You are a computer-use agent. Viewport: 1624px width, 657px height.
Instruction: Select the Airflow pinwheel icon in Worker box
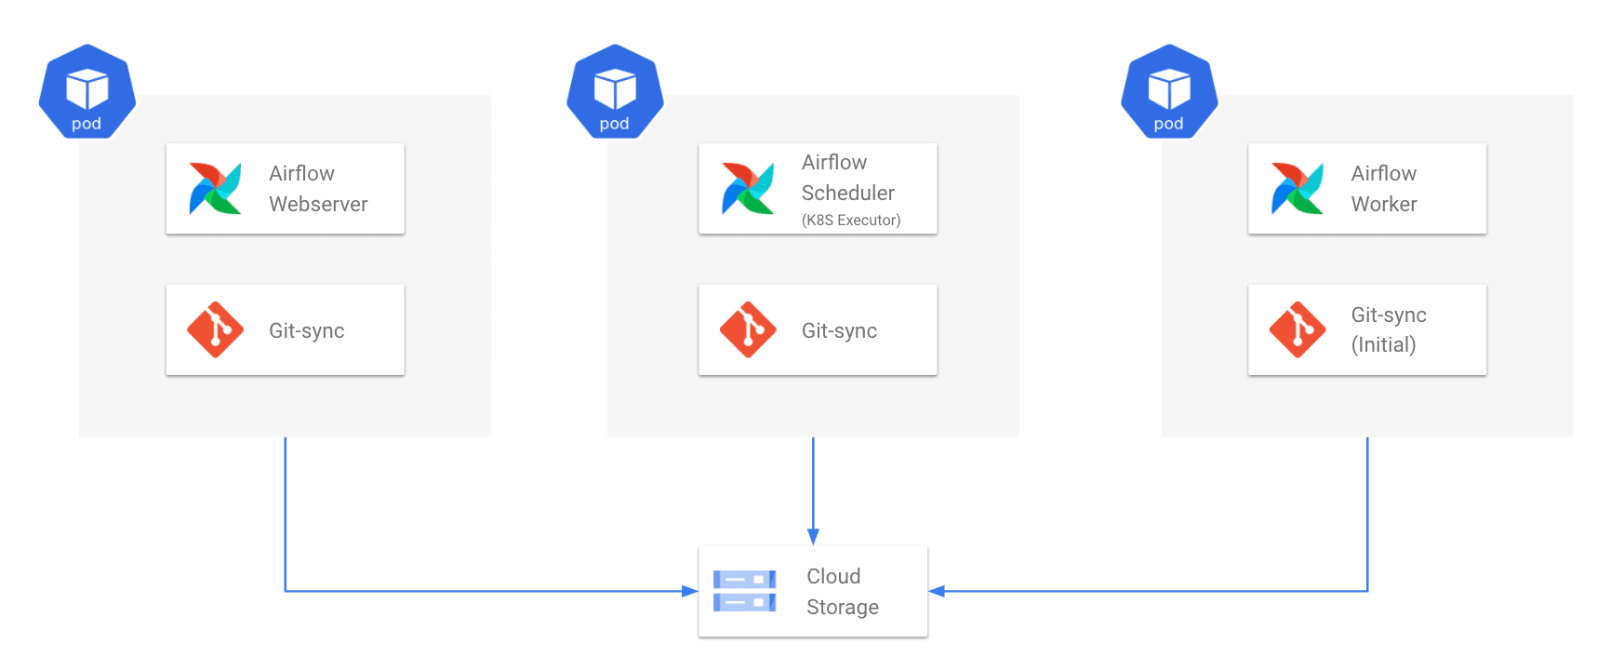click(1298, 188)
